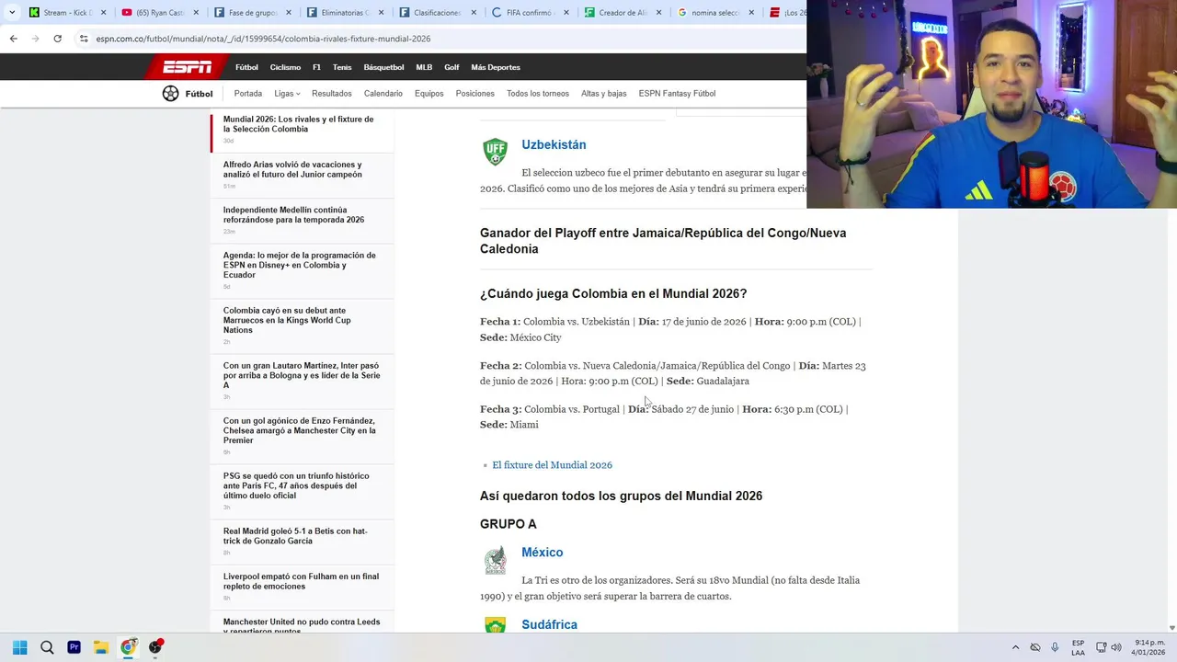This screenshot has width=1177, height=662.
Task: Switch to the Clasificaciones tab
Action: [437, 13]
